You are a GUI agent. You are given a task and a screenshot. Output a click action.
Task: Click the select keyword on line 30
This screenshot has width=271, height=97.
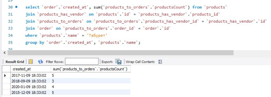(x=32, y=7)
